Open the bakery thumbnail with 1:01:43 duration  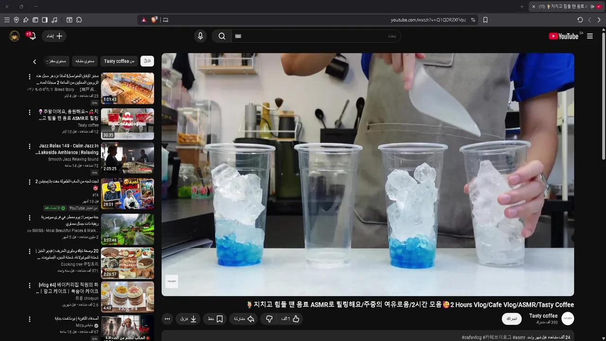pos(127,88)
